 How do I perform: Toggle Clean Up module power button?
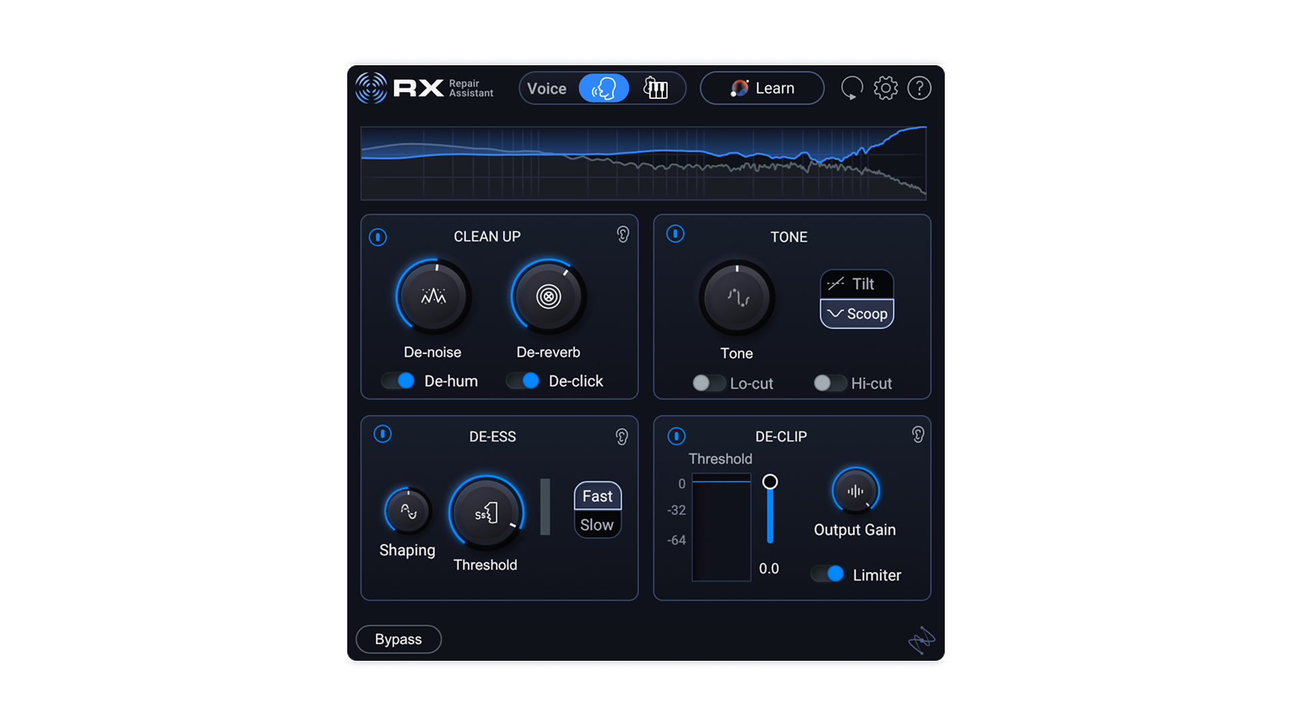click(378, 237)
